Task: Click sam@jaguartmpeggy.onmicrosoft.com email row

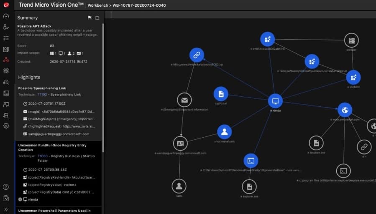Action: (x=56, y=134)
